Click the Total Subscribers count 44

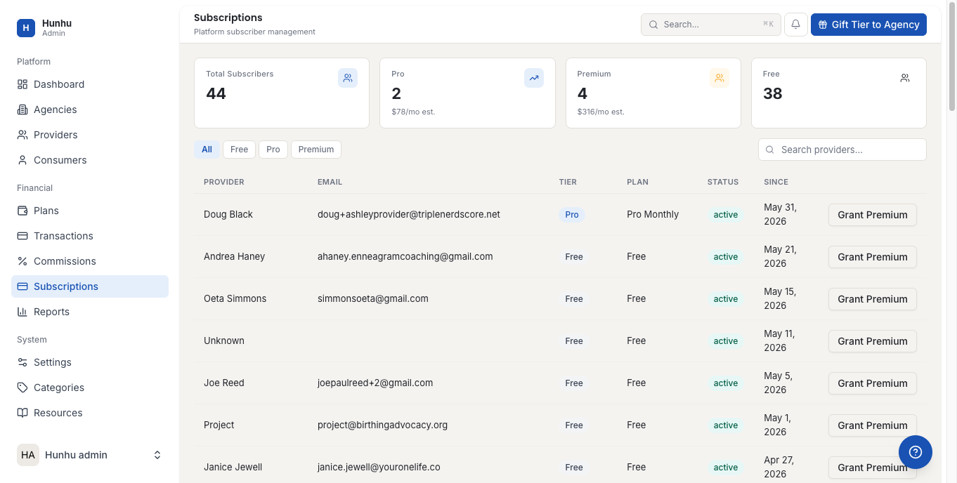pyautogui.click(x=216, y=93)
